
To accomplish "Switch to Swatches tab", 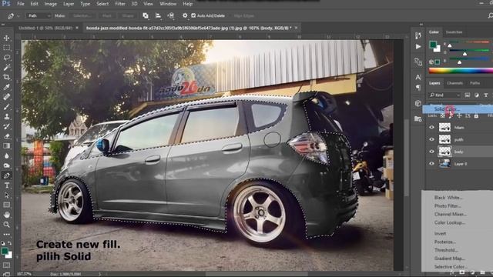I will coord(454,32).
